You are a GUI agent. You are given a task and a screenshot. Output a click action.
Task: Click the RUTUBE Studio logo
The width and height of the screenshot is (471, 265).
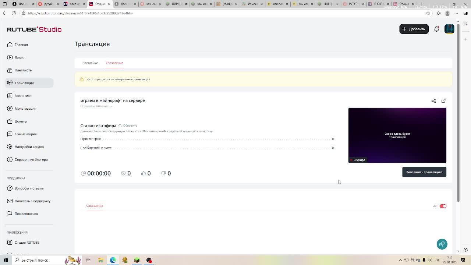pos(34,29)
